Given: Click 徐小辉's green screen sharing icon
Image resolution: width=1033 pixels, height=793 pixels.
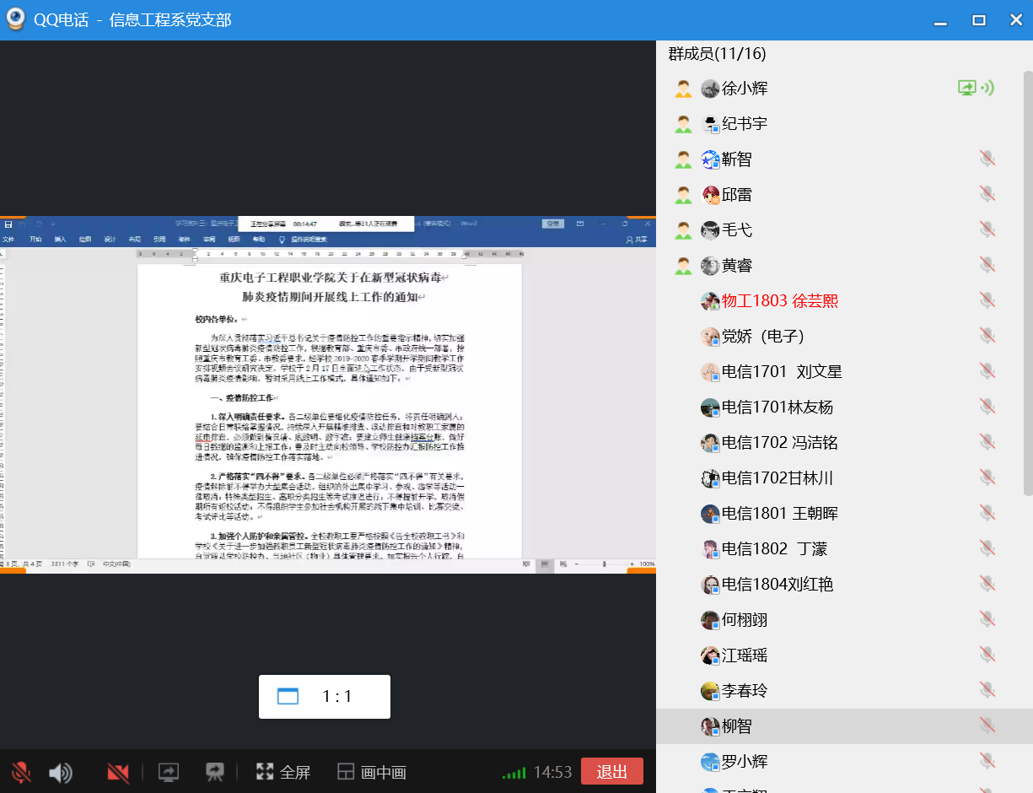Looking at the screenshot, I should (x=967, y=88).
